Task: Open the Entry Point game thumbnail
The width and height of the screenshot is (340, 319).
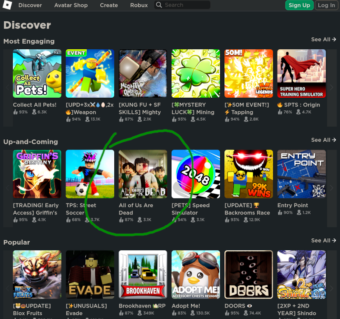Action: click(301, 174)
